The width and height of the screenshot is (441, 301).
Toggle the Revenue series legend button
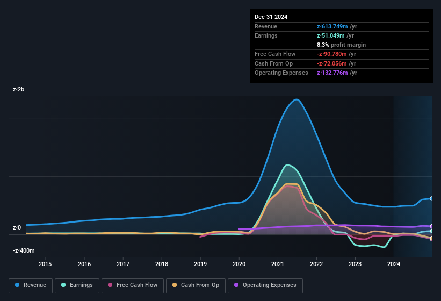[31, 285]
